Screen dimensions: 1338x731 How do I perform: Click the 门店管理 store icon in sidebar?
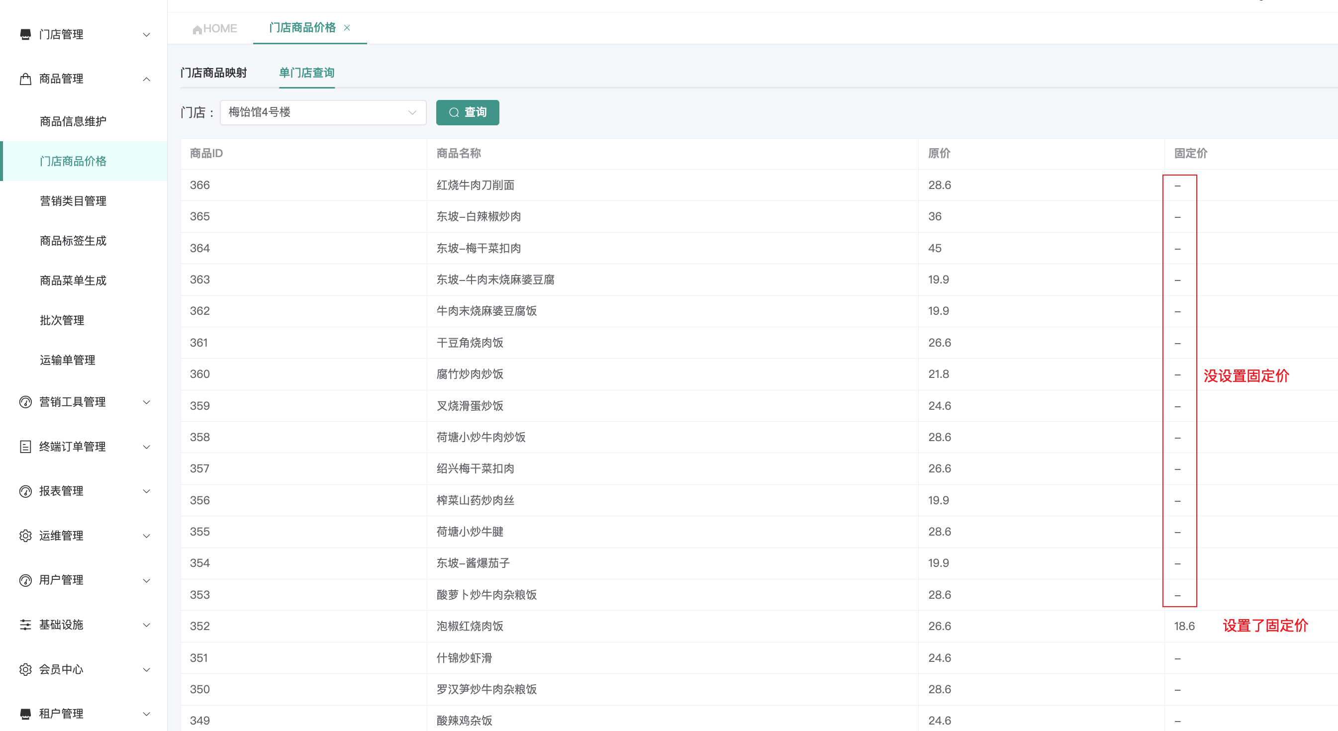25,34
